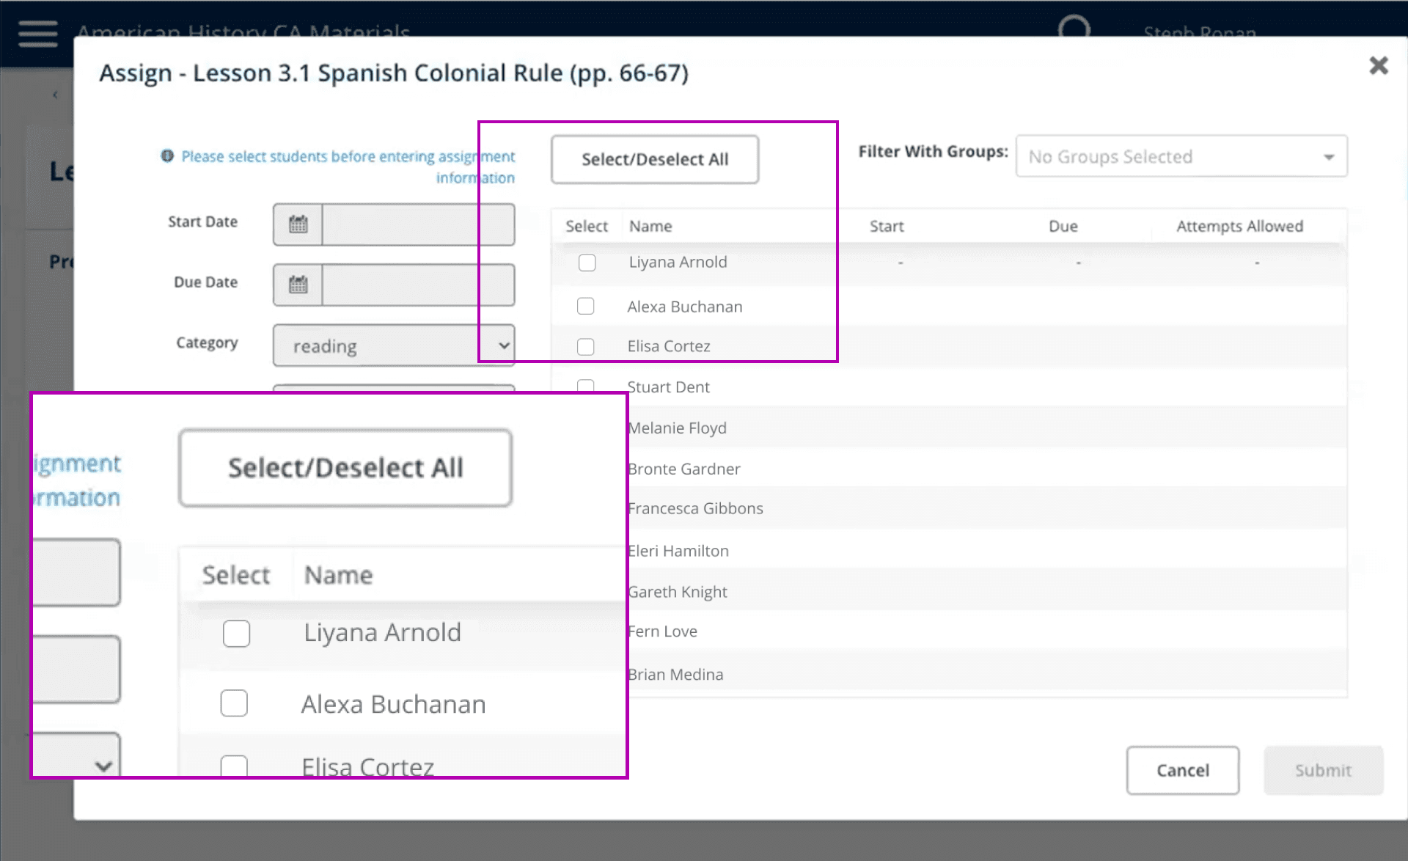Check the checkbox for Elisa Cortez

point(585,345)
